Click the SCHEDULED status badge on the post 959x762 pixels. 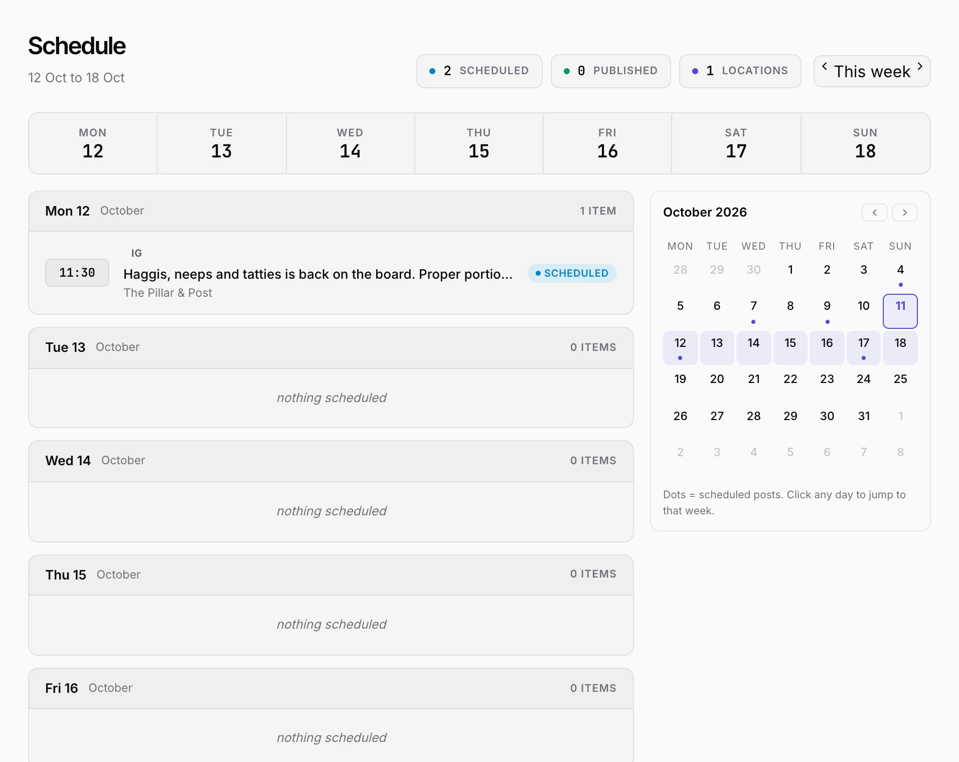click(572, 273)
